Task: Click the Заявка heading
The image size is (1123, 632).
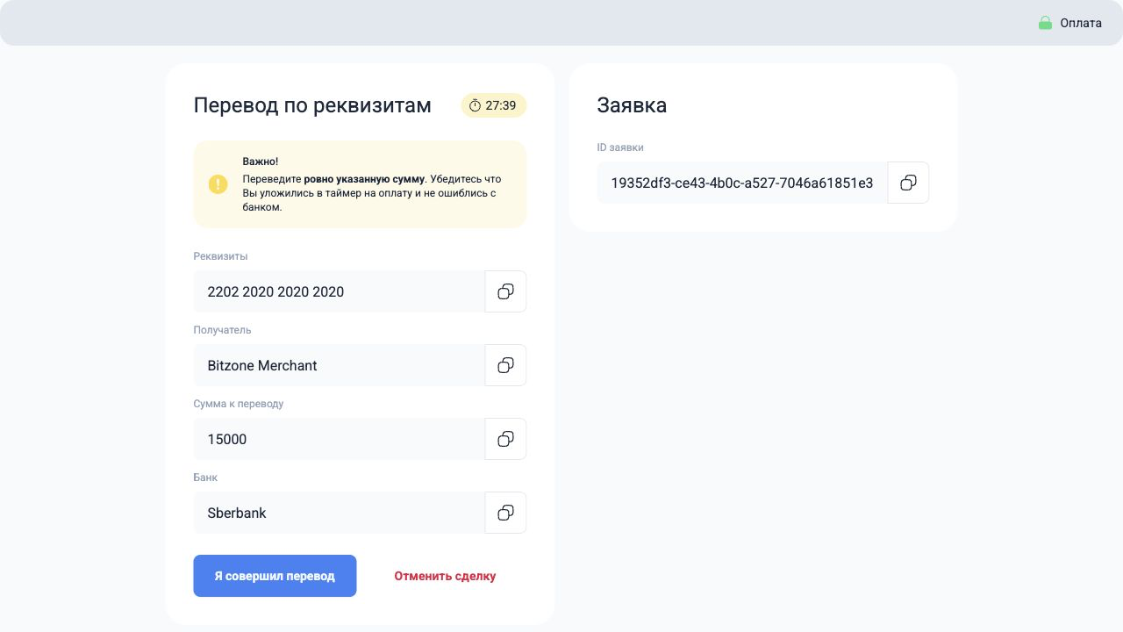Action: coord(632,105)
